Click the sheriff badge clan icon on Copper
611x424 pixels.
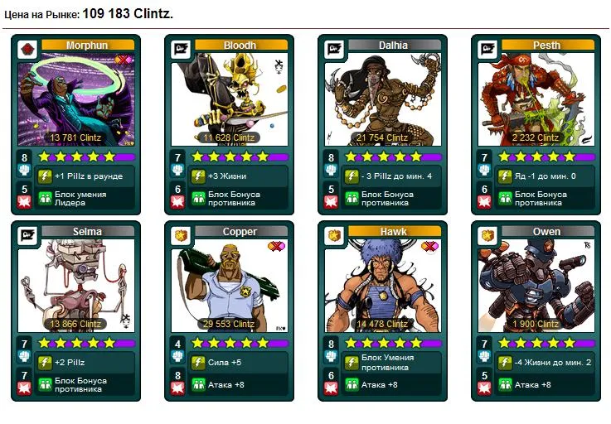tap(181, 236)
